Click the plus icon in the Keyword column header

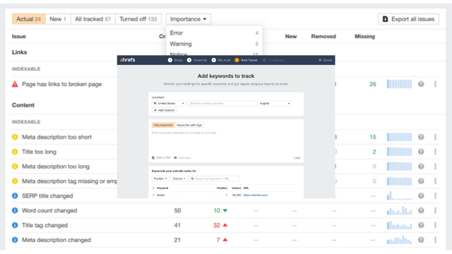(153, 188)
